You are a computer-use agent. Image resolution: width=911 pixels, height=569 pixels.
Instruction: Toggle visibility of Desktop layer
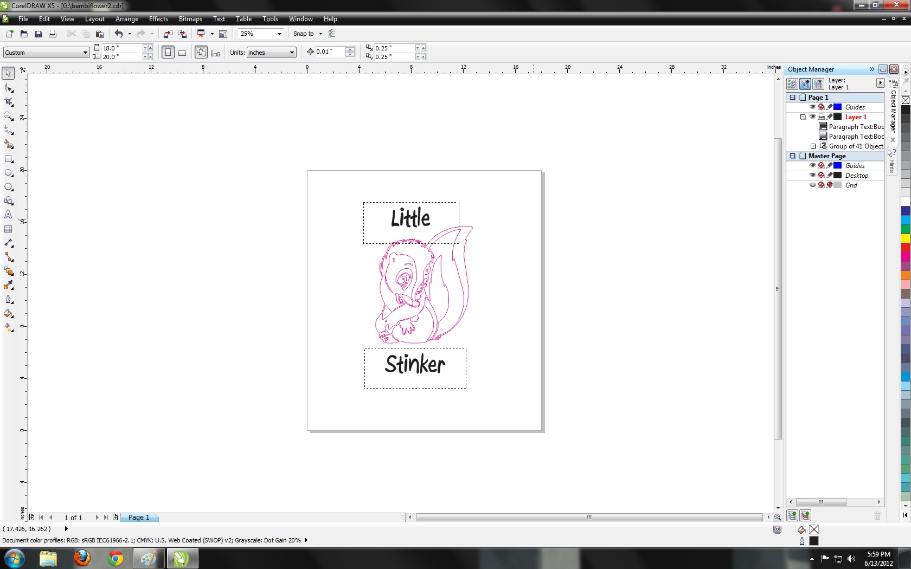click(812, 175)
